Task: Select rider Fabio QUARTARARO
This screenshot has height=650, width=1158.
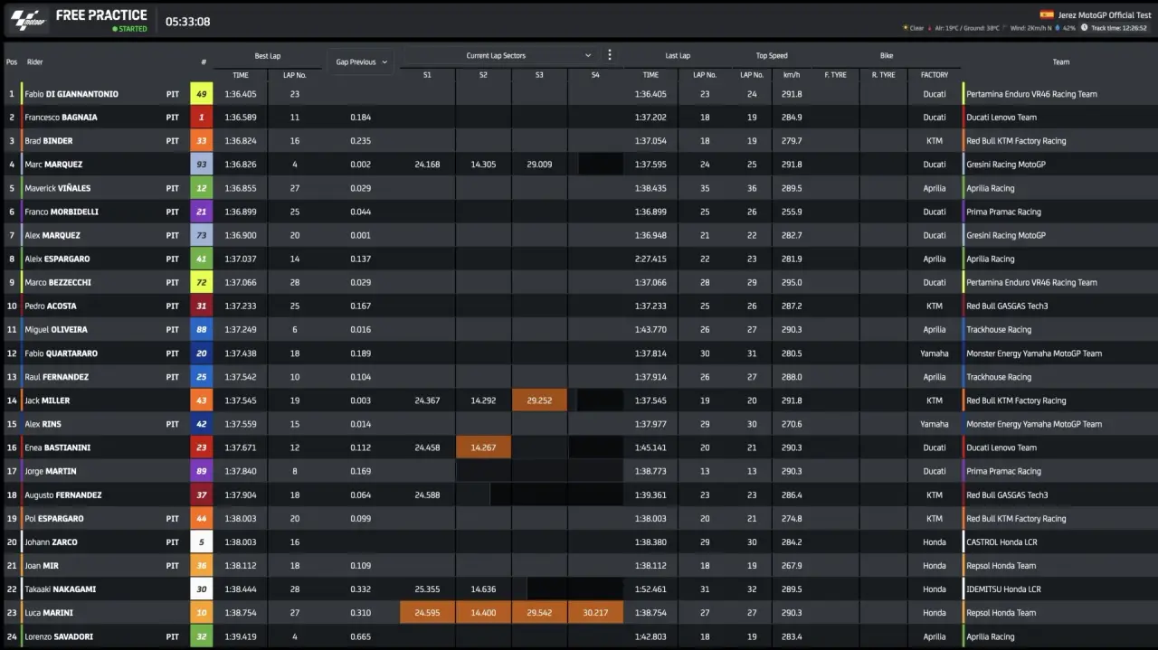Action: click(x=61, y=353)
